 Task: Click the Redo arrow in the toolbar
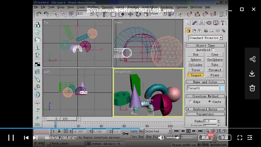(x=46, y=14)
